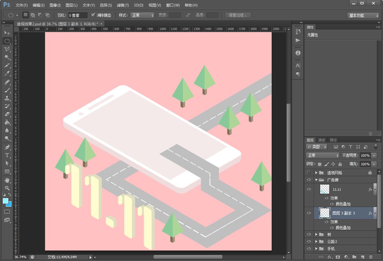Viewport: 383px width, 261px height.
Task: Select the Horizontal Type tool
Action: click(7, 155)
